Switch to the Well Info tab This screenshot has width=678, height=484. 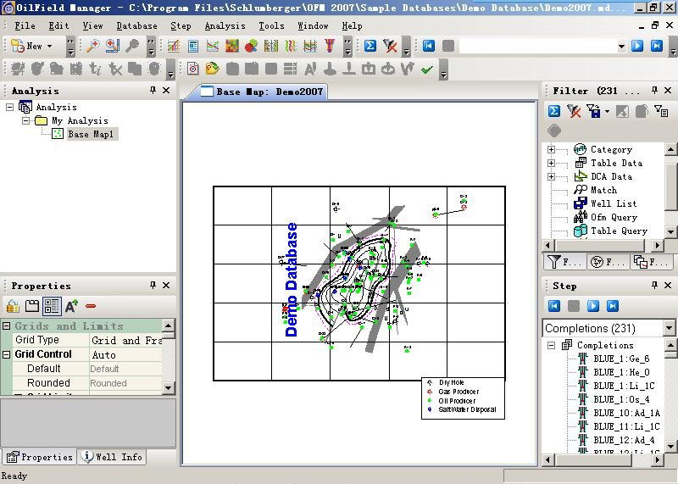click(x=113, y=457)
